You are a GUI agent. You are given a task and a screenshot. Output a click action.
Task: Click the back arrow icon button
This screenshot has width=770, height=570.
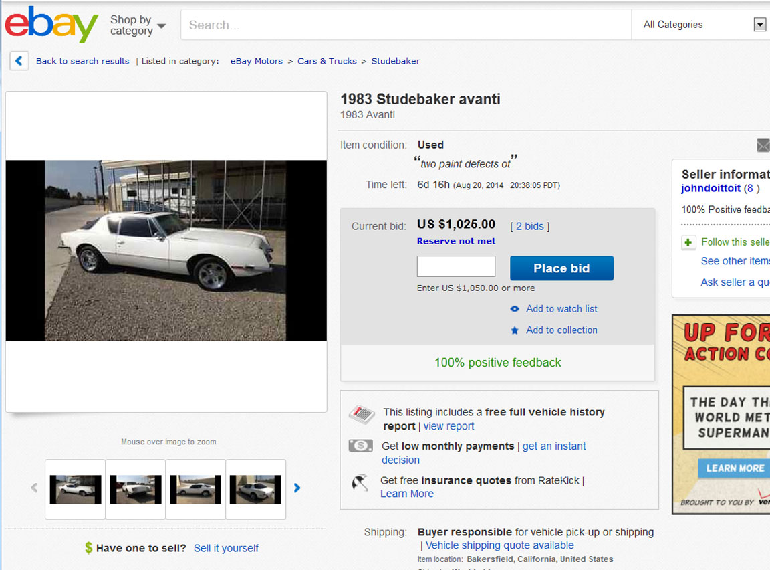point(19,61)
